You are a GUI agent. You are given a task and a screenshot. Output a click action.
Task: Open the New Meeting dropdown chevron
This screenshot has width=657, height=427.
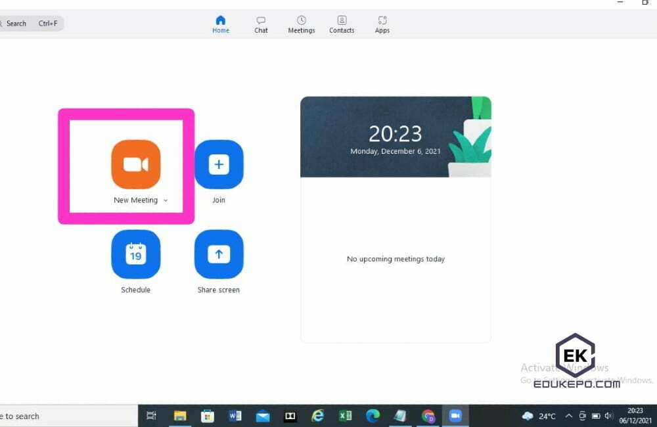[166, 200]
